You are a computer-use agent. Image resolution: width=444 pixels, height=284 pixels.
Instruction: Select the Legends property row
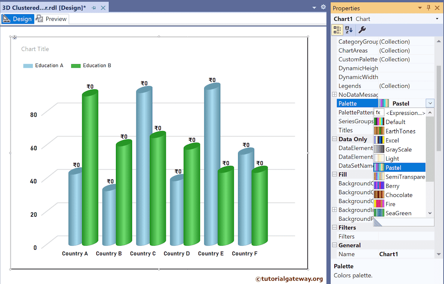pyautogui.click(x=385, y=86)
